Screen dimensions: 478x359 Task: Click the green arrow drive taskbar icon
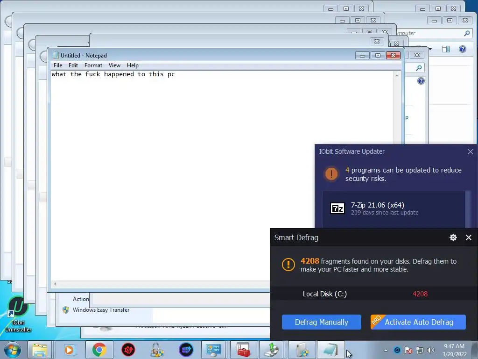(x=271, y=350)
